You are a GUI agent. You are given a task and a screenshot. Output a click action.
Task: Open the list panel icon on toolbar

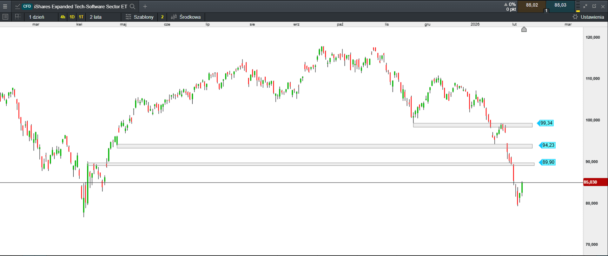point(5,17)
